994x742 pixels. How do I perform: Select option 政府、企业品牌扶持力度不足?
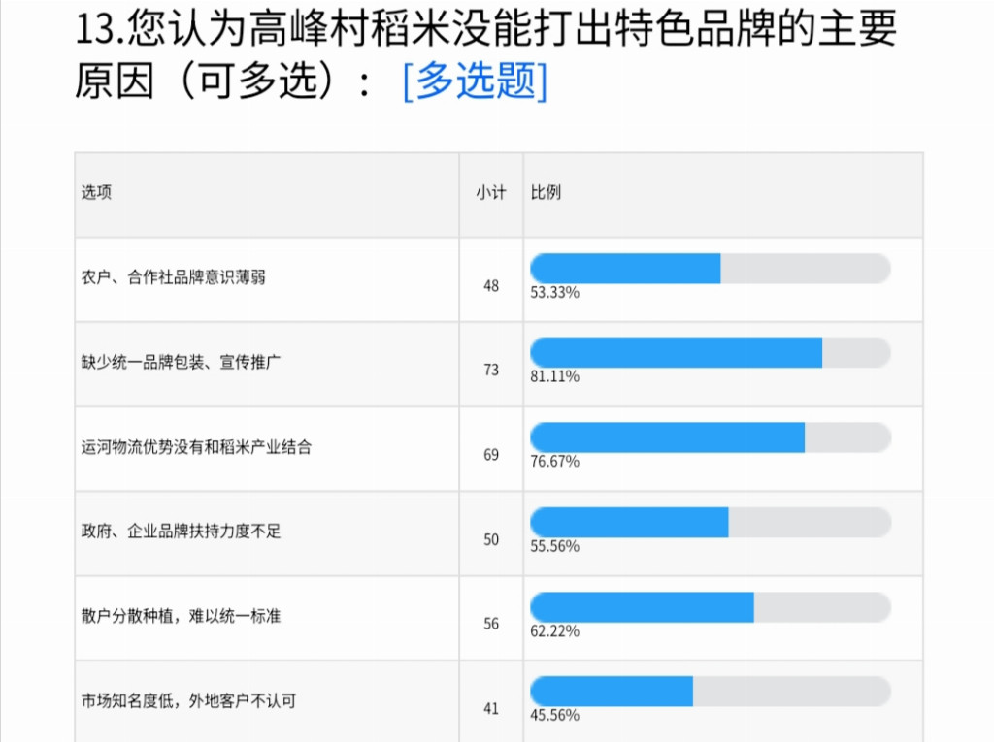tap(181, 531)
